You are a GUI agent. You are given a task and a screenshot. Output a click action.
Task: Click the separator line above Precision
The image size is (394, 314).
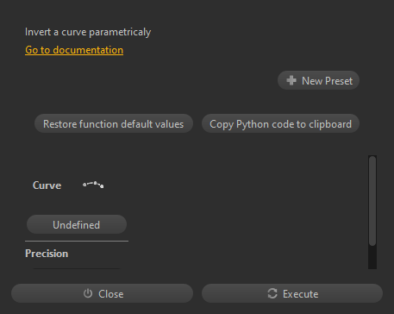coord(77,241)
